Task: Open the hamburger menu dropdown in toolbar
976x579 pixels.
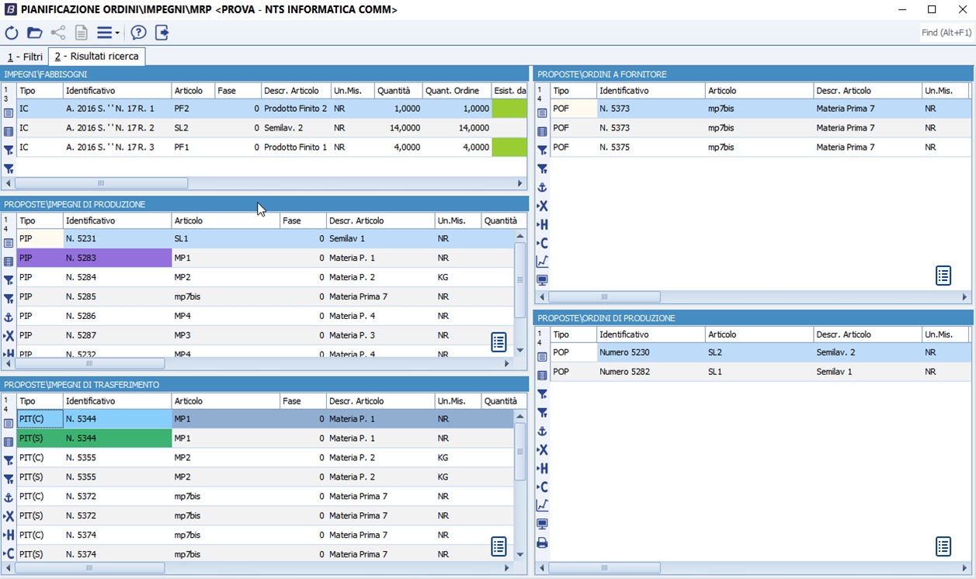Action: [x=107, y=33]
